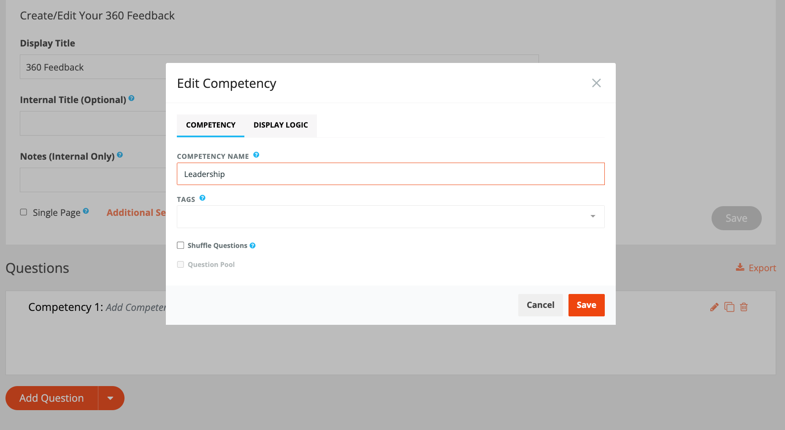Click the trash delete icon for Competency 1
Viewport: 785px width, 430px height.
[744, 307]
